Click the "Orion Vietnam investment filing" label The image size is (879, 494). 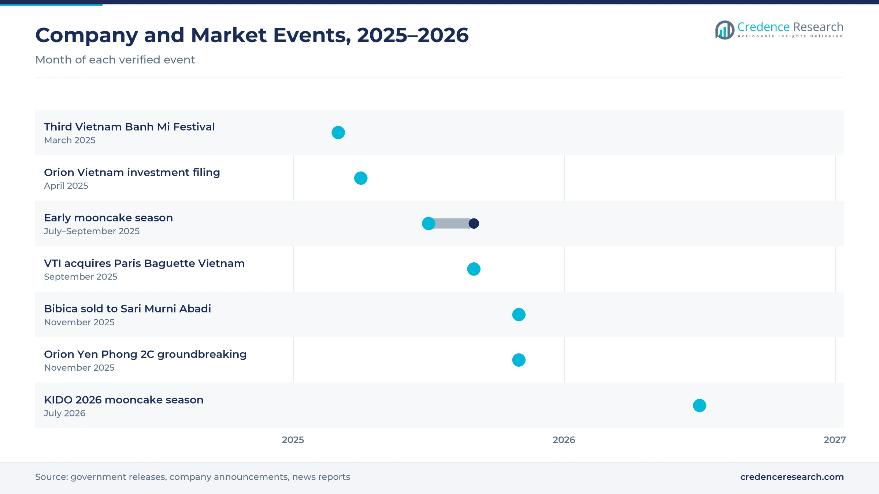tap(132, 172)
